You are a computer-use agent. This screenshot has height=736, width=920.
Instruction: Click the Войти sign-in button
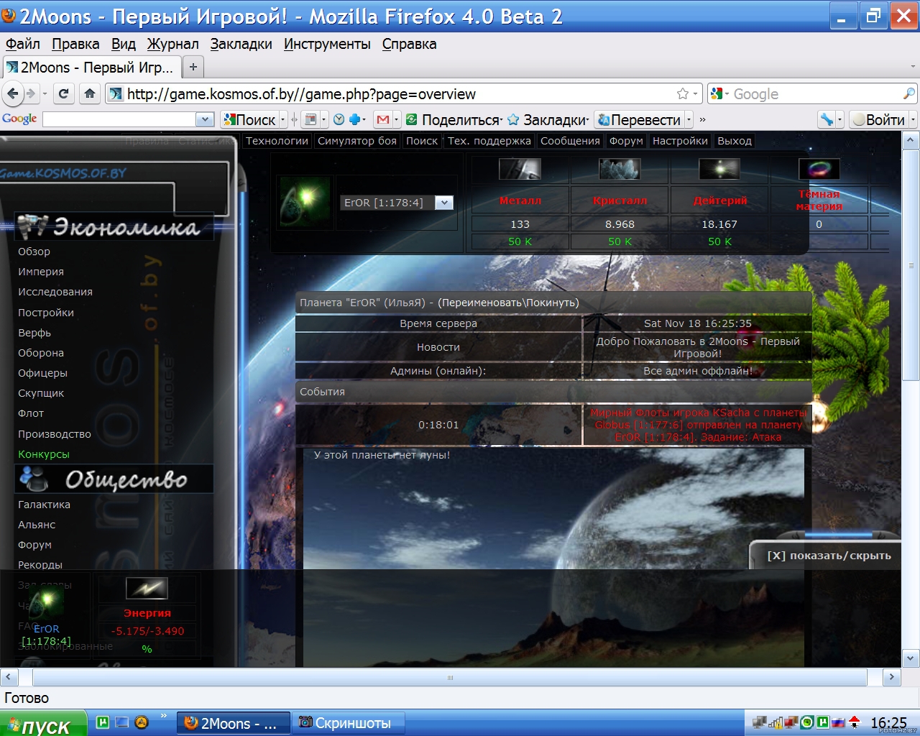pos(878,119)
